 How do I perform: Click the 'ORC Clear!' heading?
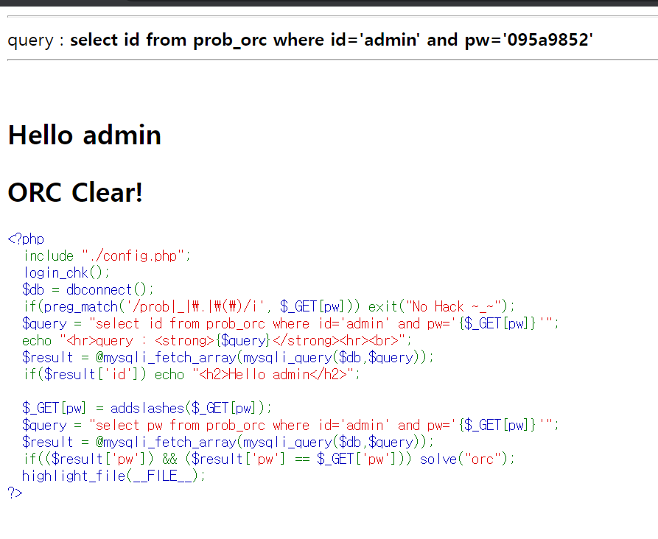(75, 192)
